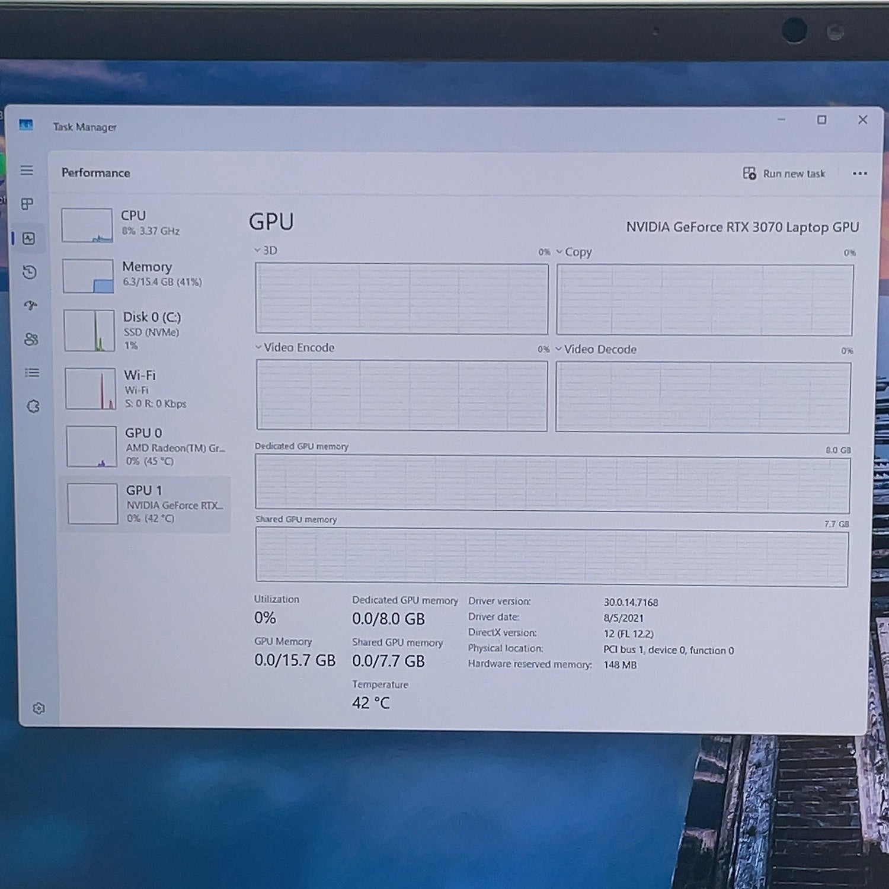Screen dimensions: 889x889
Task: Select CPU in performance list
Action: coord(145,225)
